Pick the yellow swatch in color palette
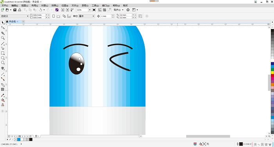The width and height of the screenshot is (274, 147). pos(272,73)
